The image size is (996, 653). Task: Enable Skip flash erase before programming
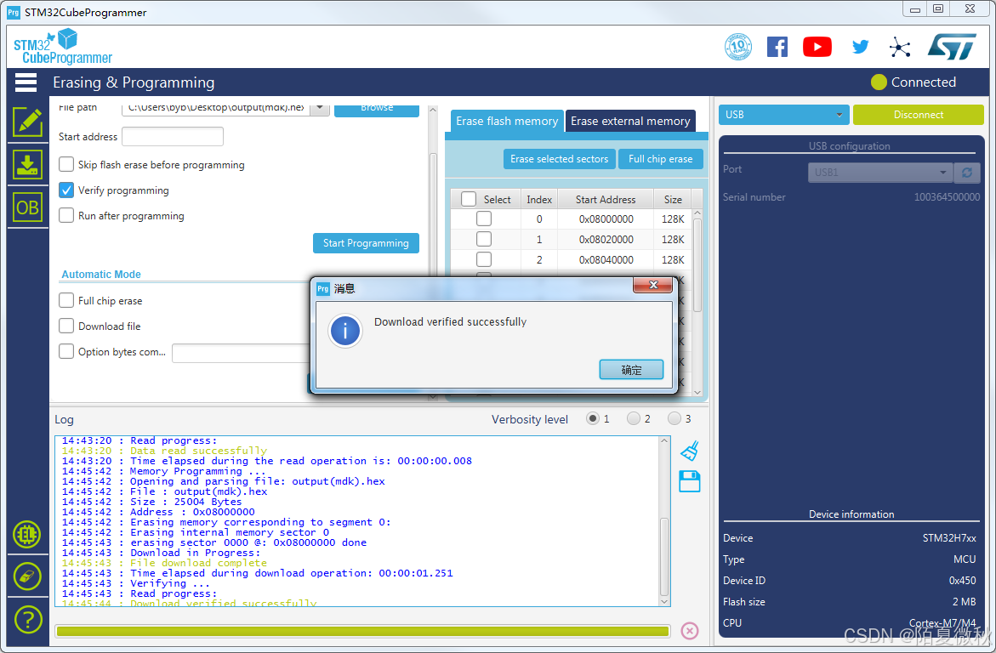coord(66,164)
